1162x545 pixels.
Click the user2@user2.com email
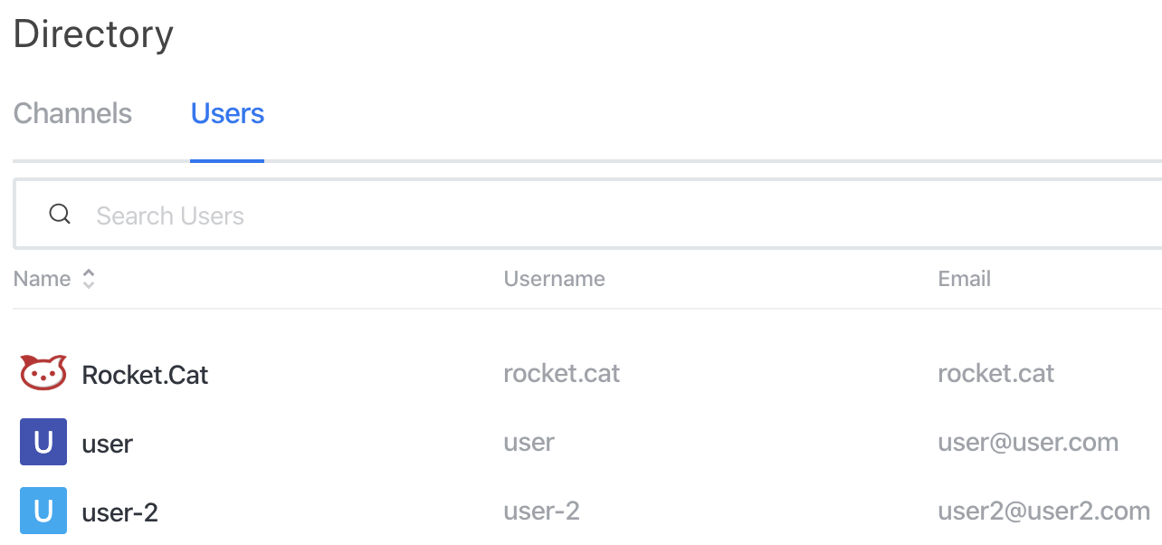[x=1044, y=512]
